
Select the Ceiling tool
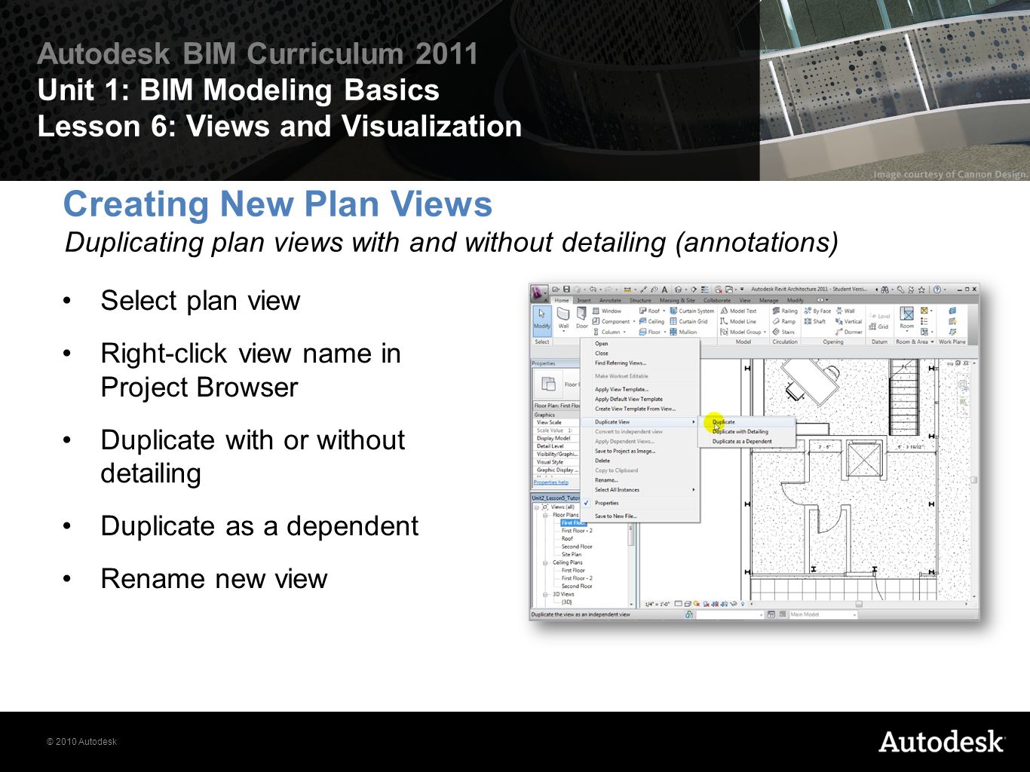(x=651, y=321)
